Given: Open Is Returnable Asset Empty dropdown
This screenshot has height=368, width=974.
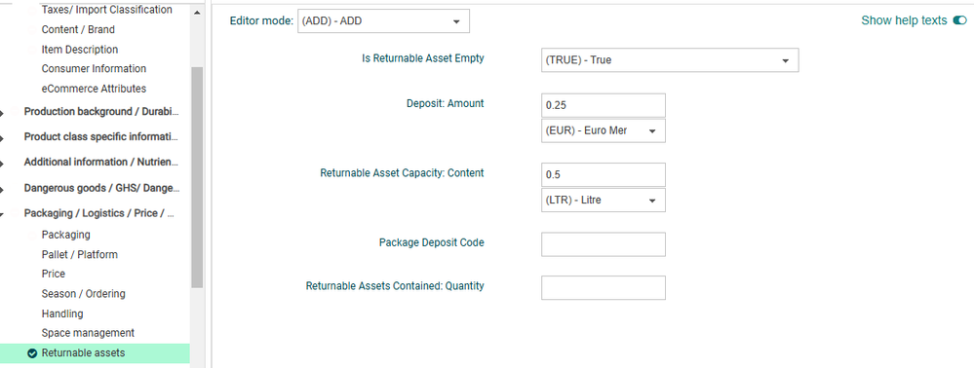Looking at the screenshot, I should coord(670,60).
